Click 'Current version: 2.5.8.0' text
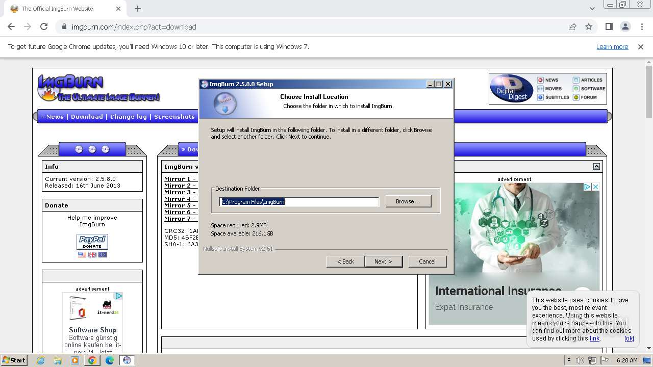This screenshot has width=653, height=367. pyautogui.click(x=80, y=179)
